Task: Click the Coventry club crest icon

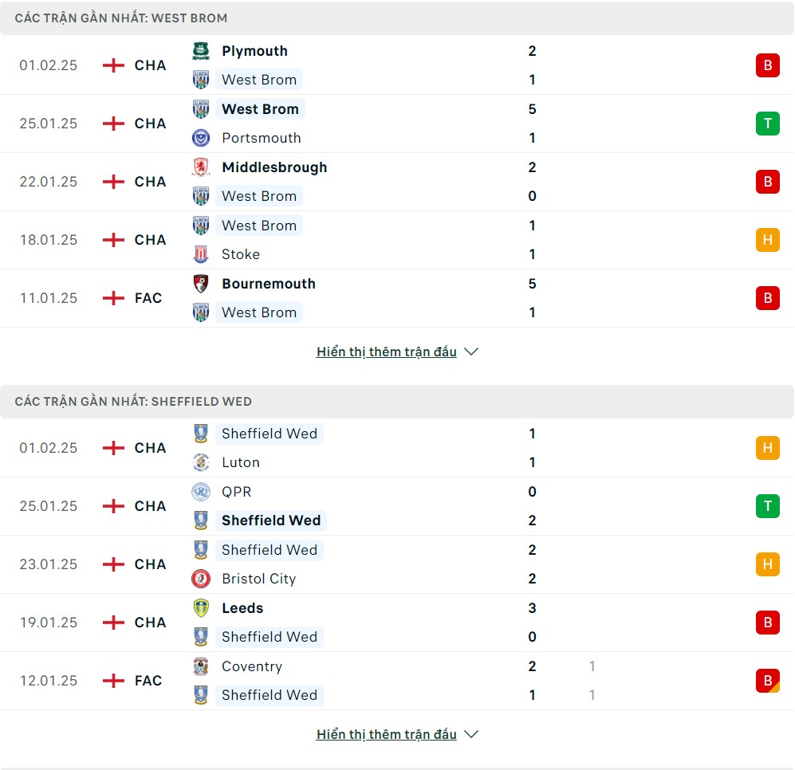Action: [x=201, y=666]
